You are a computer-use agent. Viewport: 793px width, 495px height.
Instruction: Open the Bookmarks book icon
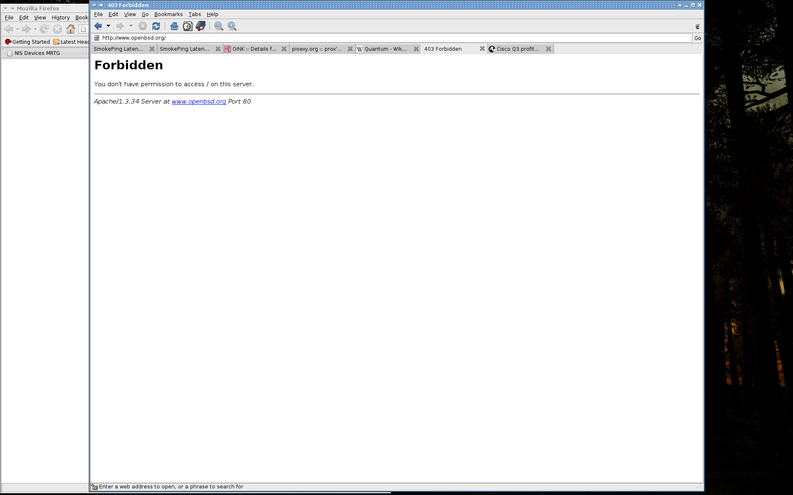(x=201, y=26)
